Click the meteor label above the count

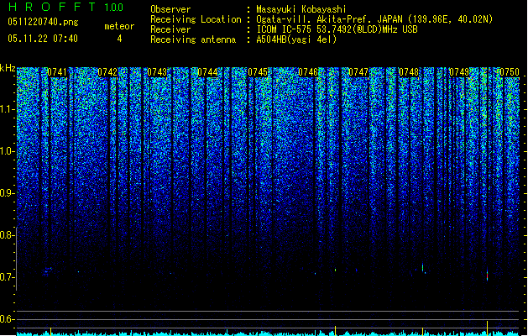(119, 26)
